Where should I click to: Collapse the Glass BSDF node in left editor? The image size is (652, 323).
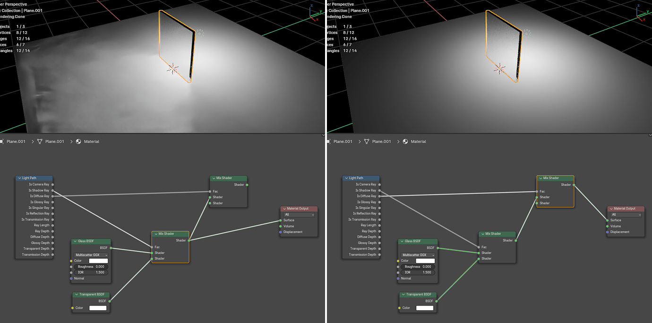(x=75, y=241)
